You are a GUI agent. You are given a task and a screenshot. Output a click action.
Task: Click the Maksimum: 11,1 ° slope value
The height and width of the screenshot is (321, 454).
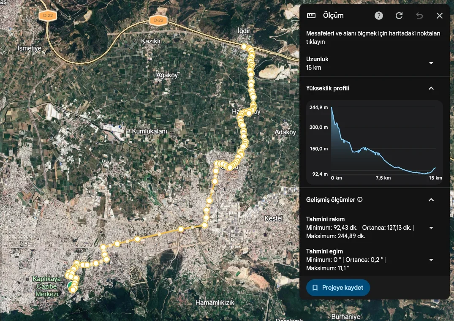coord(328,268)
